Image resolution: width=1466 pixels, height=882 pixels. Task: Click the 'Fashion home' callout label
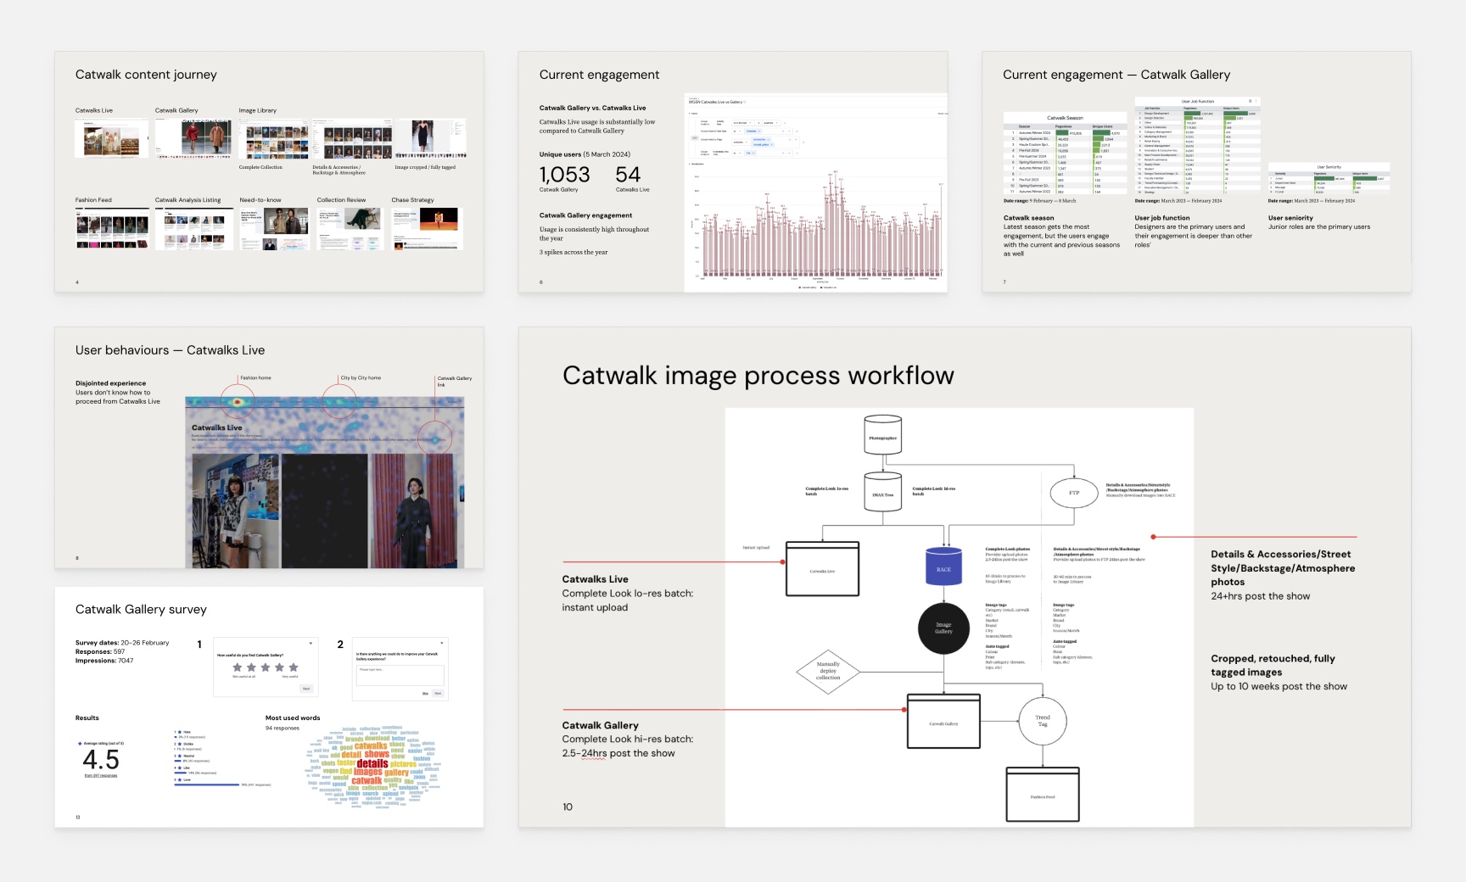click(x=255, y=377)
